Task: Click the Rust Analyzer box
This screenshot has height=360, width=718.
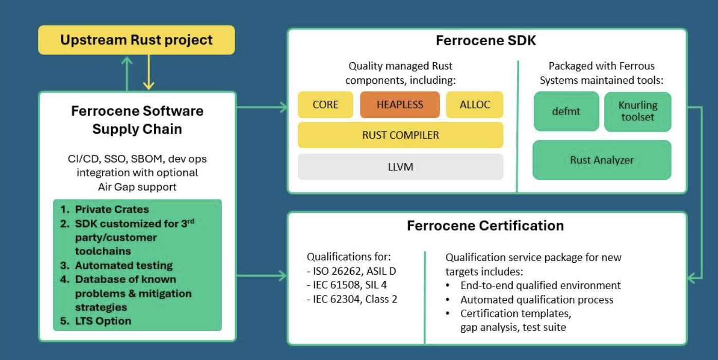Action: coord(601,160)
